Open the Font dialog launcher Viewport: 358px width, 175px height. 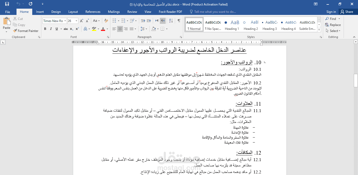tap(108, 37)
